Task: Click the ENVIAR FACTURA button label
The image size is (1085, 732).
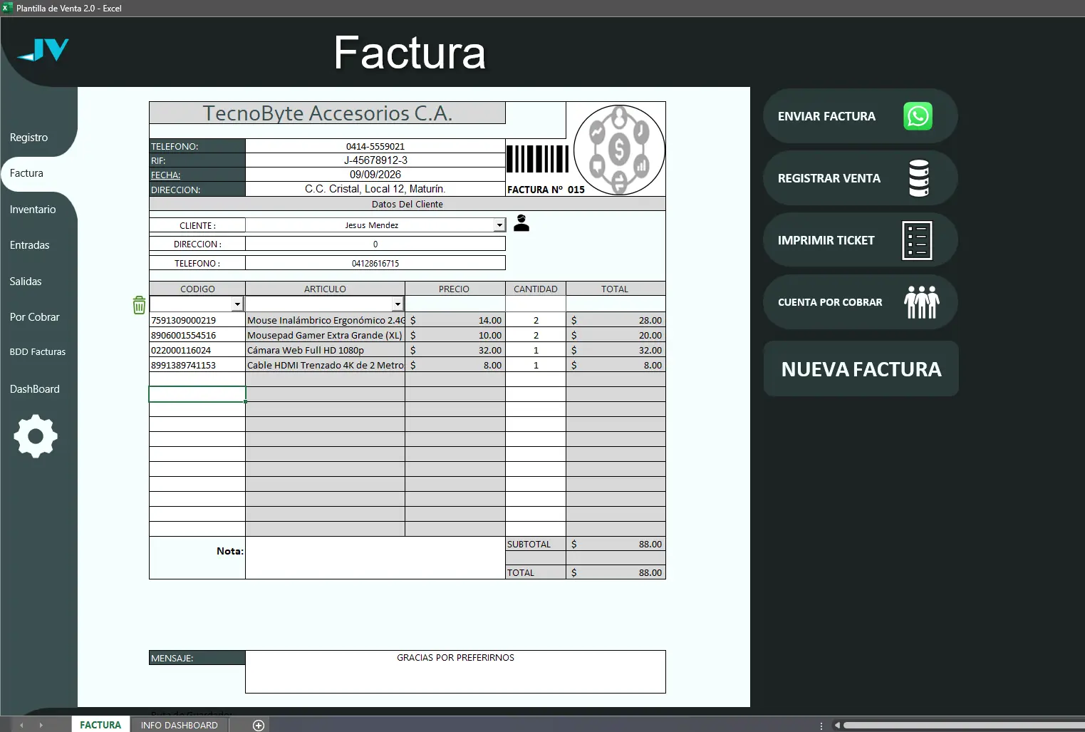Action: [826, 116]
